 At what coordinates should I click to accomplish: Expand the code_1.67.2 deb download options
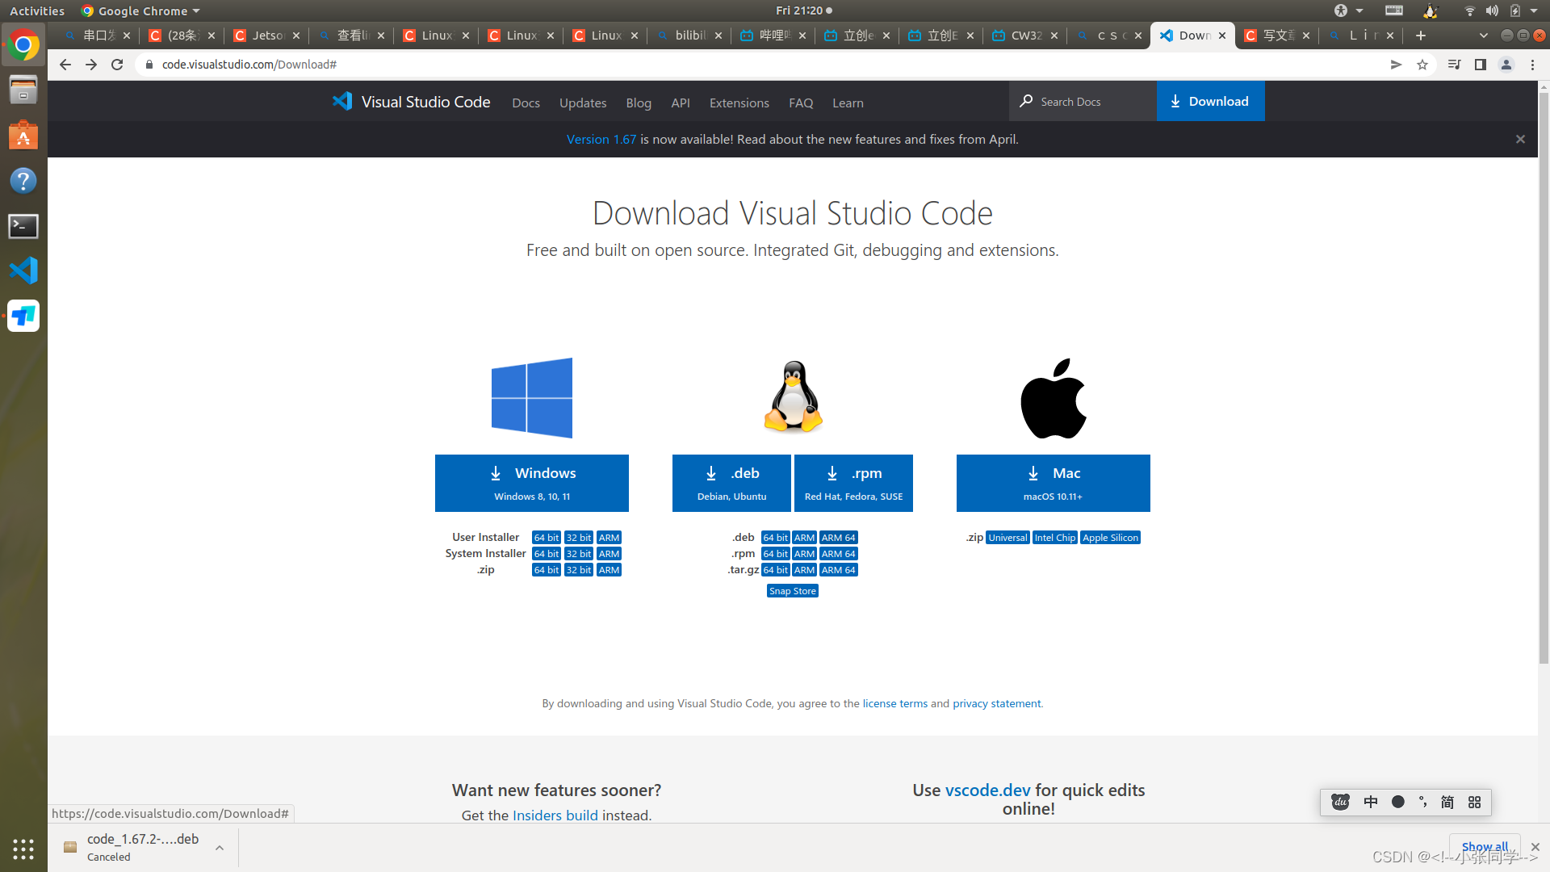(220, 848)
